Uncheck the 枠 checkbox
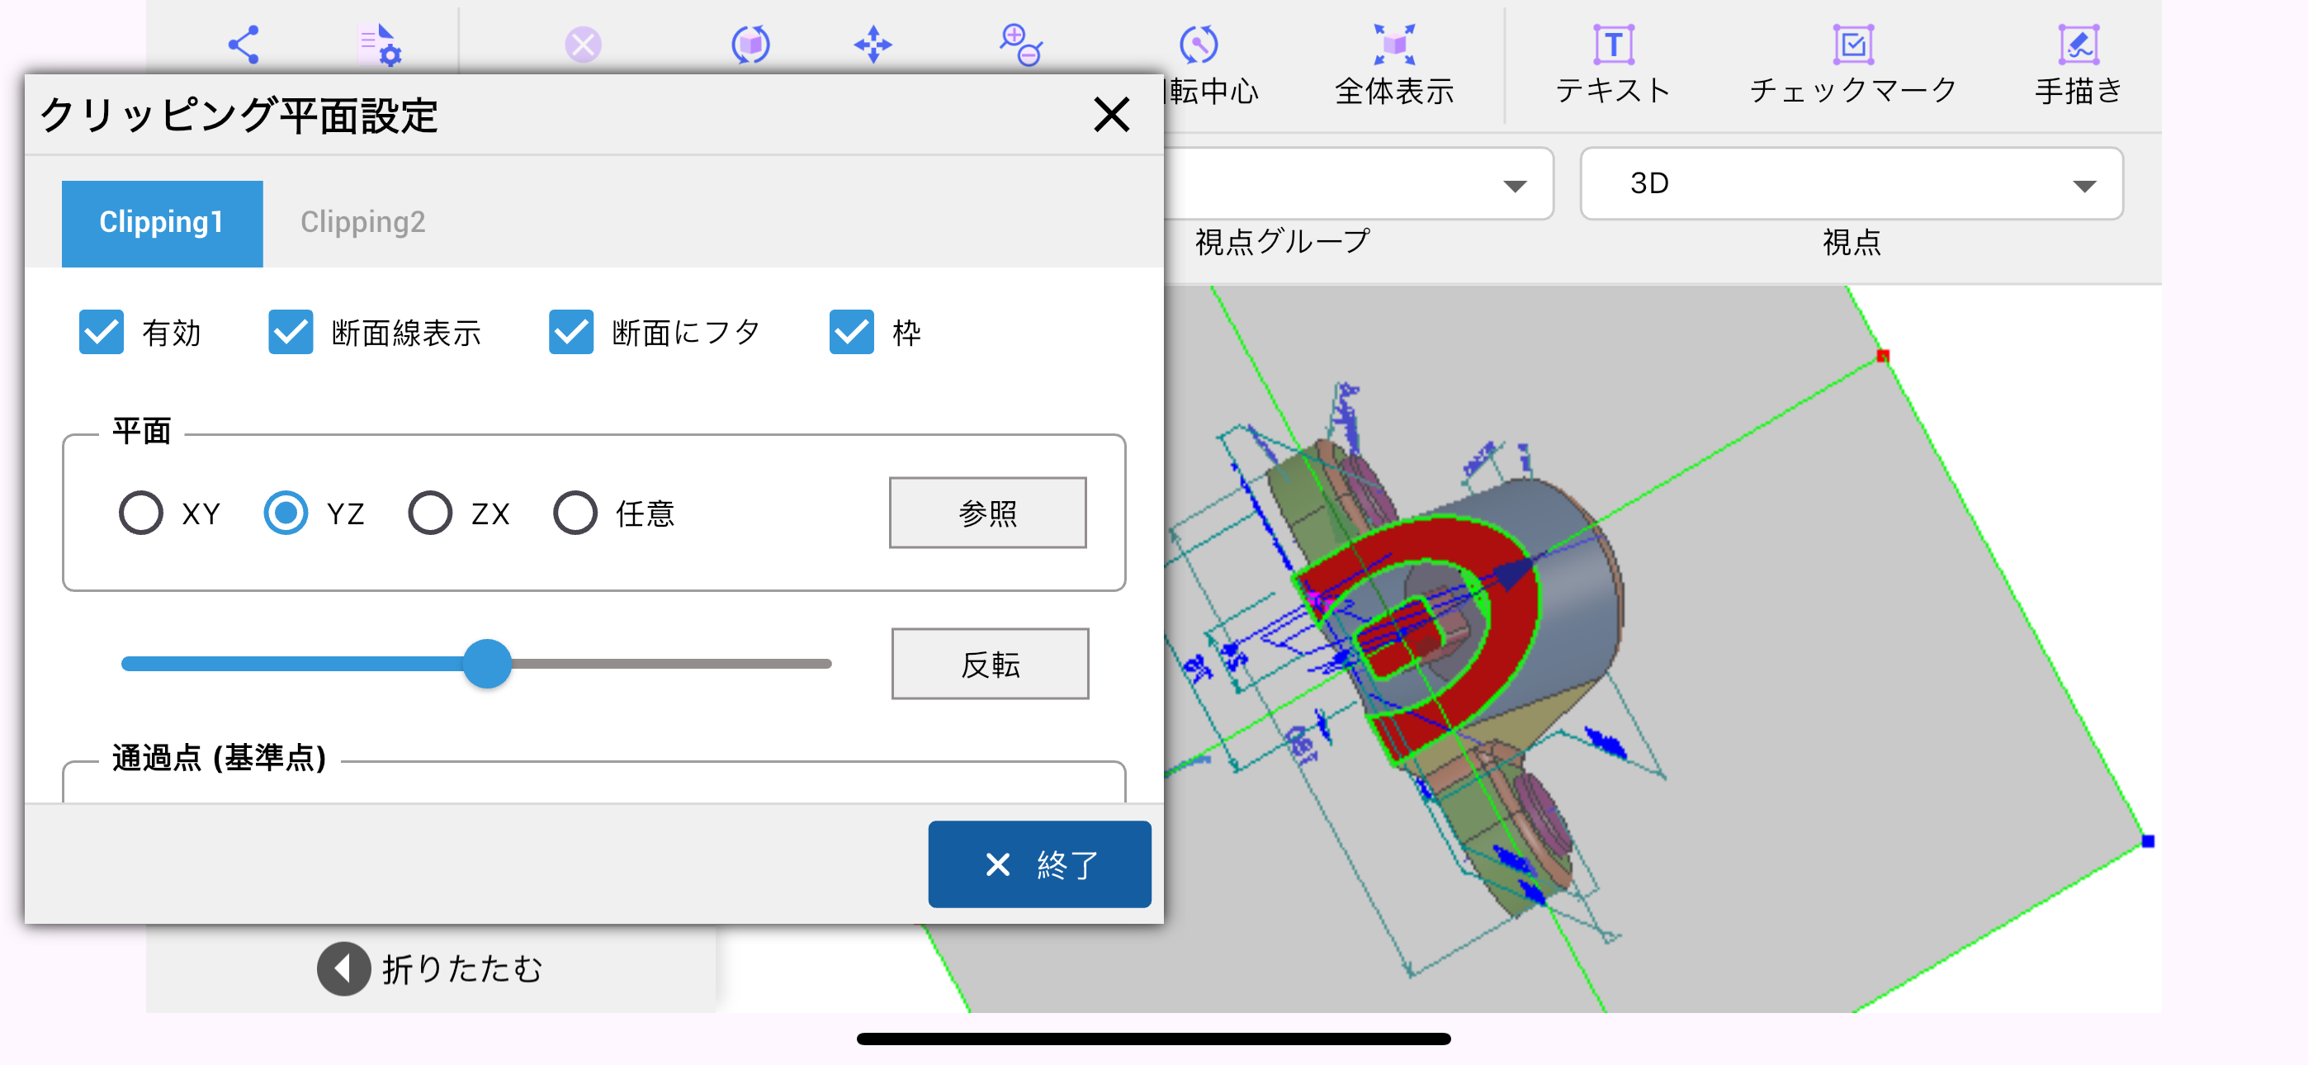The image size is (2308, 1065). (x=851, y=333)
